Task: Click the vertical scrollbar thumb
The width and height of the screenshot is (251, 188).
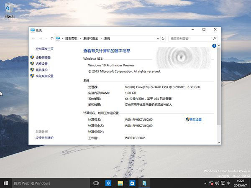Action: pos(219,86)
